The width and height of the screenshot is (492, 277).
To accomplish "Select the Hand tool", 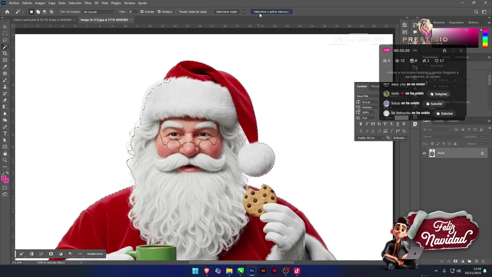I will click(5, 154).
